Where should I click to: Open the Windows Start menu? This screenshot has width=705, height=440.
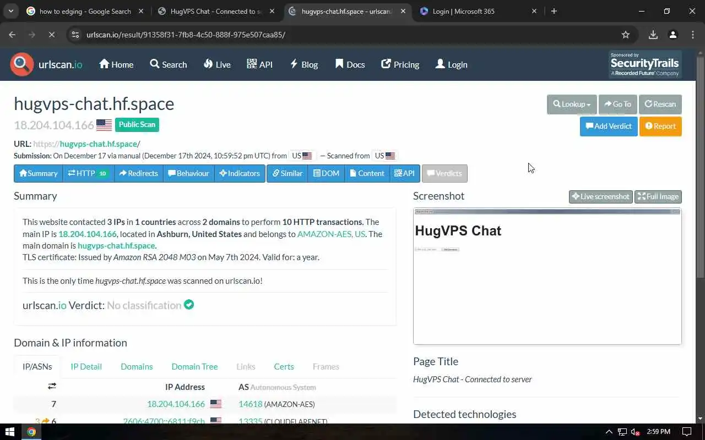point(10,432)
